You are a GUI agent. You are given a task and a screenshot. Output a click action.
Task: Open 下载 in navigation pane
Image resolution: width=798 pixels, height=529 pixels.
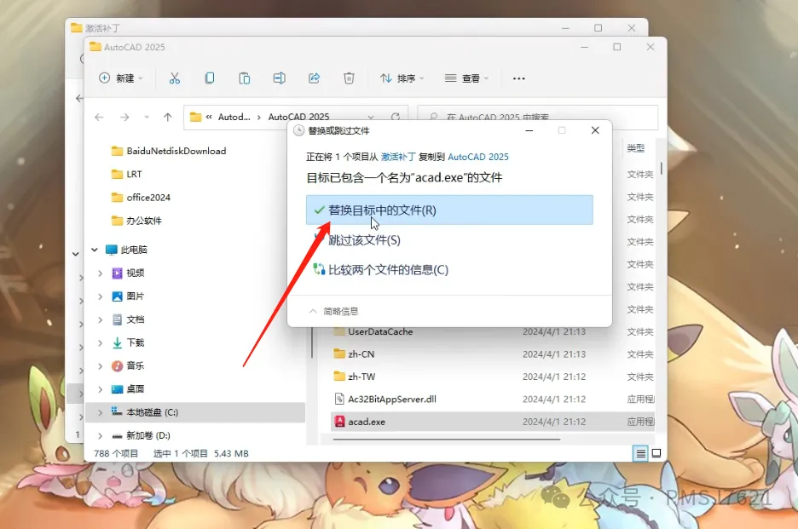(128, 342)
